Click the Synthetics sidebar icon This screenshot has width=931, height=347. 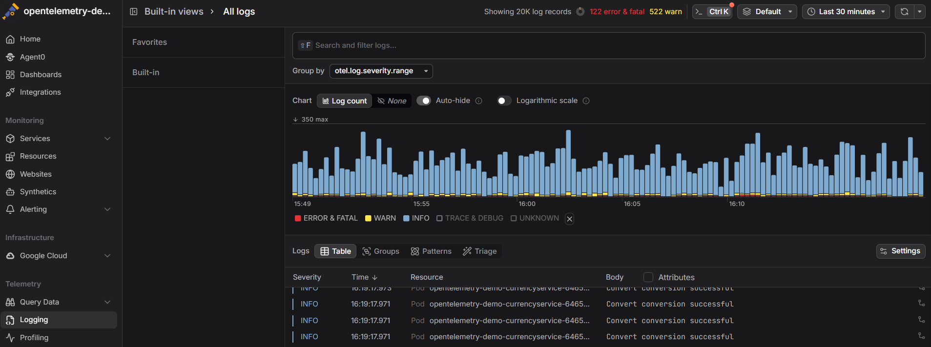pos(10,192)
